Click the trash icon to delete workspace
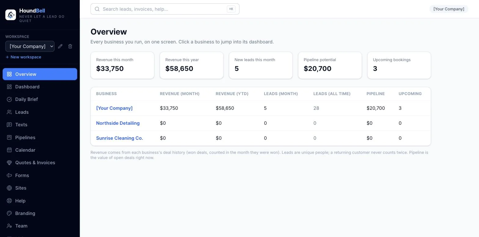This screenshot has height=237, width=479. click(x=70, y=46)
